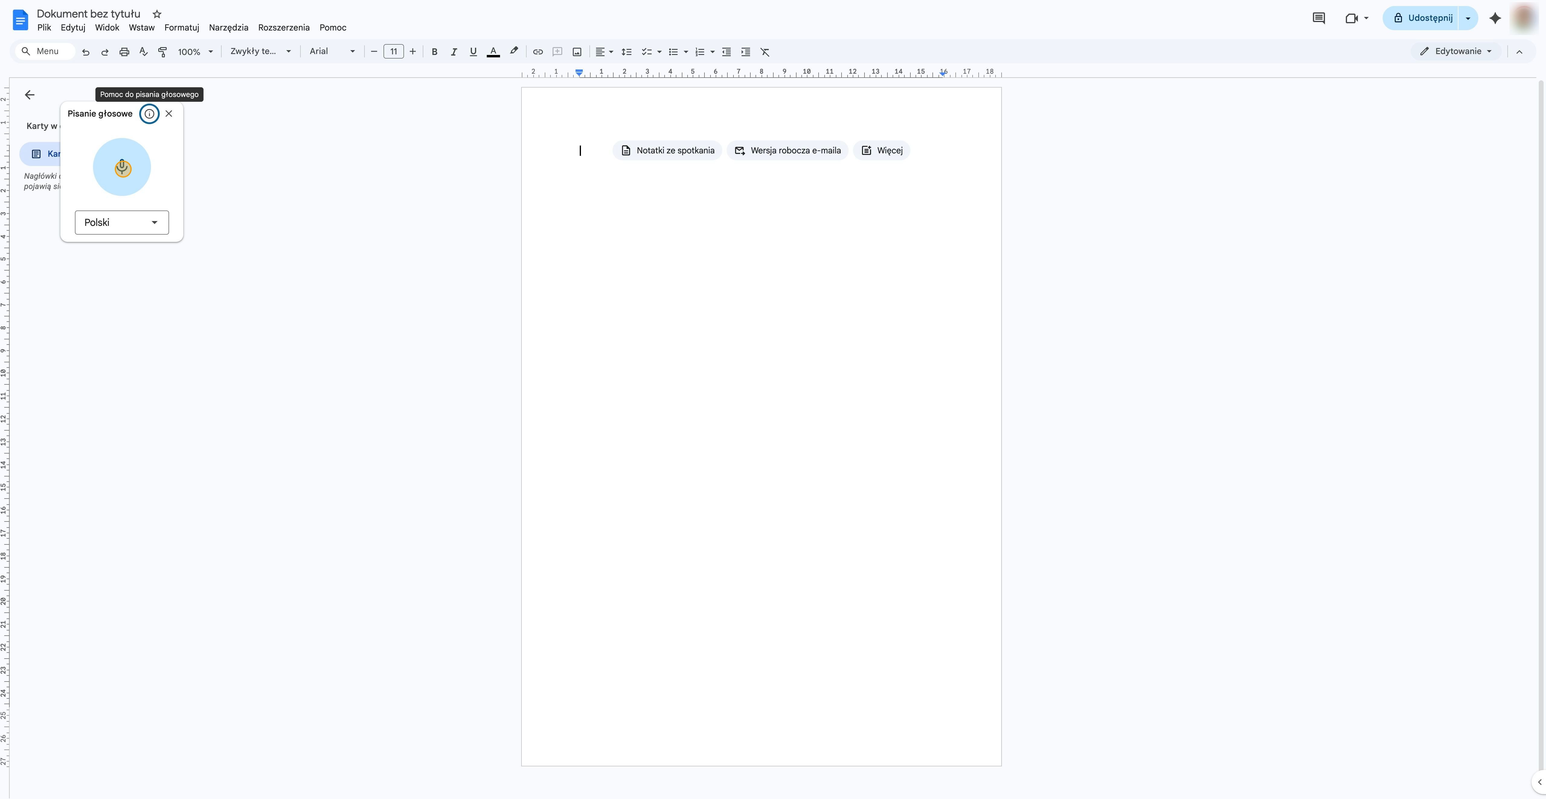Run spelling and grammar check

tap(143, 52)
